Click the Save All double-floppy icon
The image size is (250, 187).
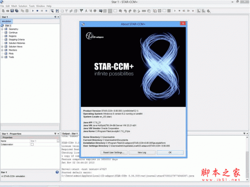click(x=17, y=11)
